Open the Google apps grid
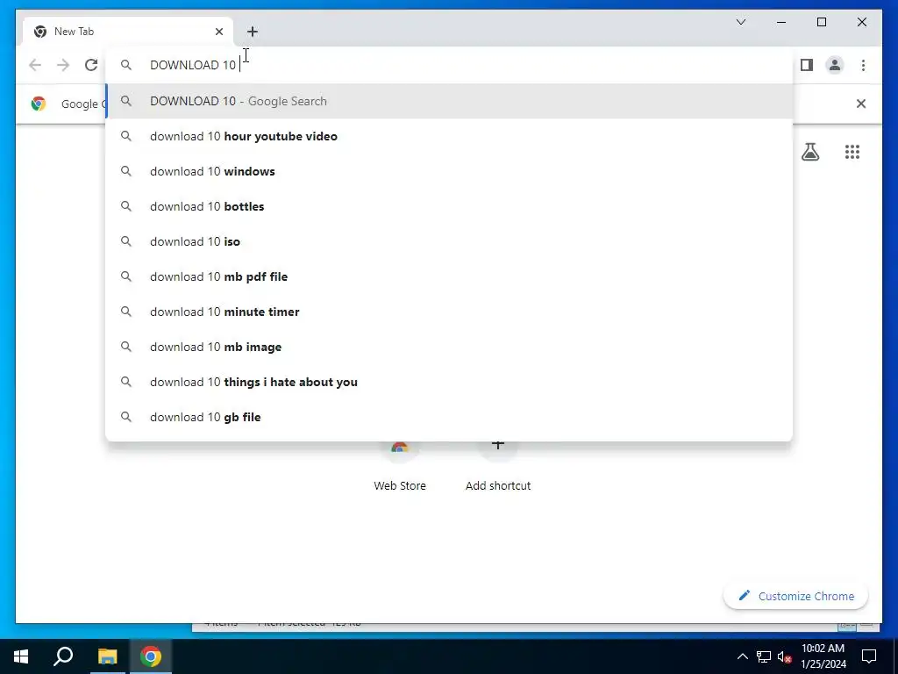Screen dimensions: 898x674 point(852,152)
